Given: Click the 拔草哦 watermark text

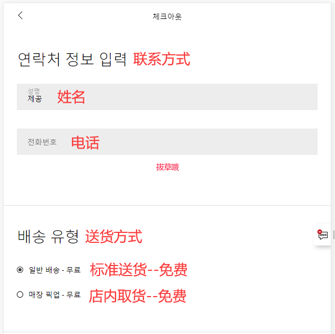Looking at the screenshot, I should [168, 167].
